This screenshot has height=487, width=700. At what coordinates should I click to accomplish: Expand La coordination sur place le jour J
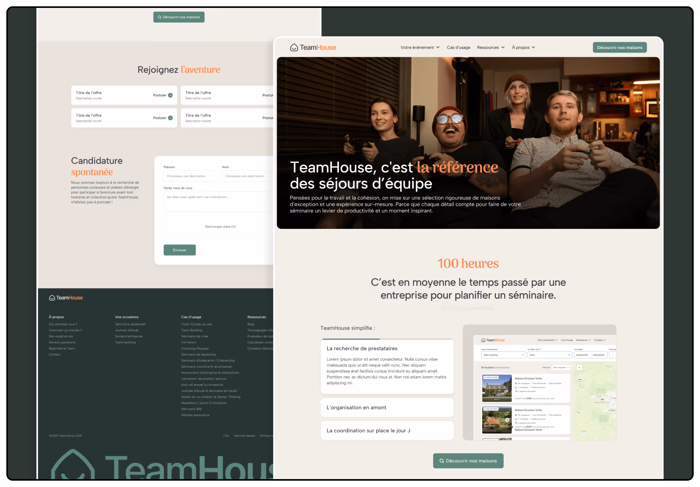pyautogui.click(x=387, y=430)
